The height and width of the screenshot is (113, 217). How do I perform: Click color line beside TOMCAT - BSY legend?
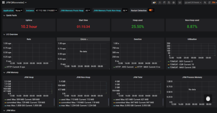pos(169,62)
